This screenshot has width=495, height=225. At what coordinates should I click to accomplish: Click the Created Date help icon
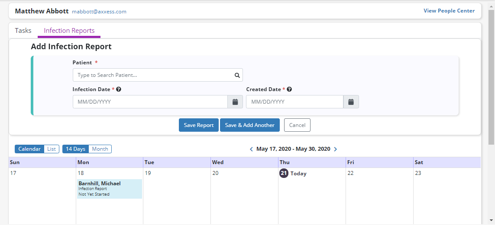coord(289,89)
